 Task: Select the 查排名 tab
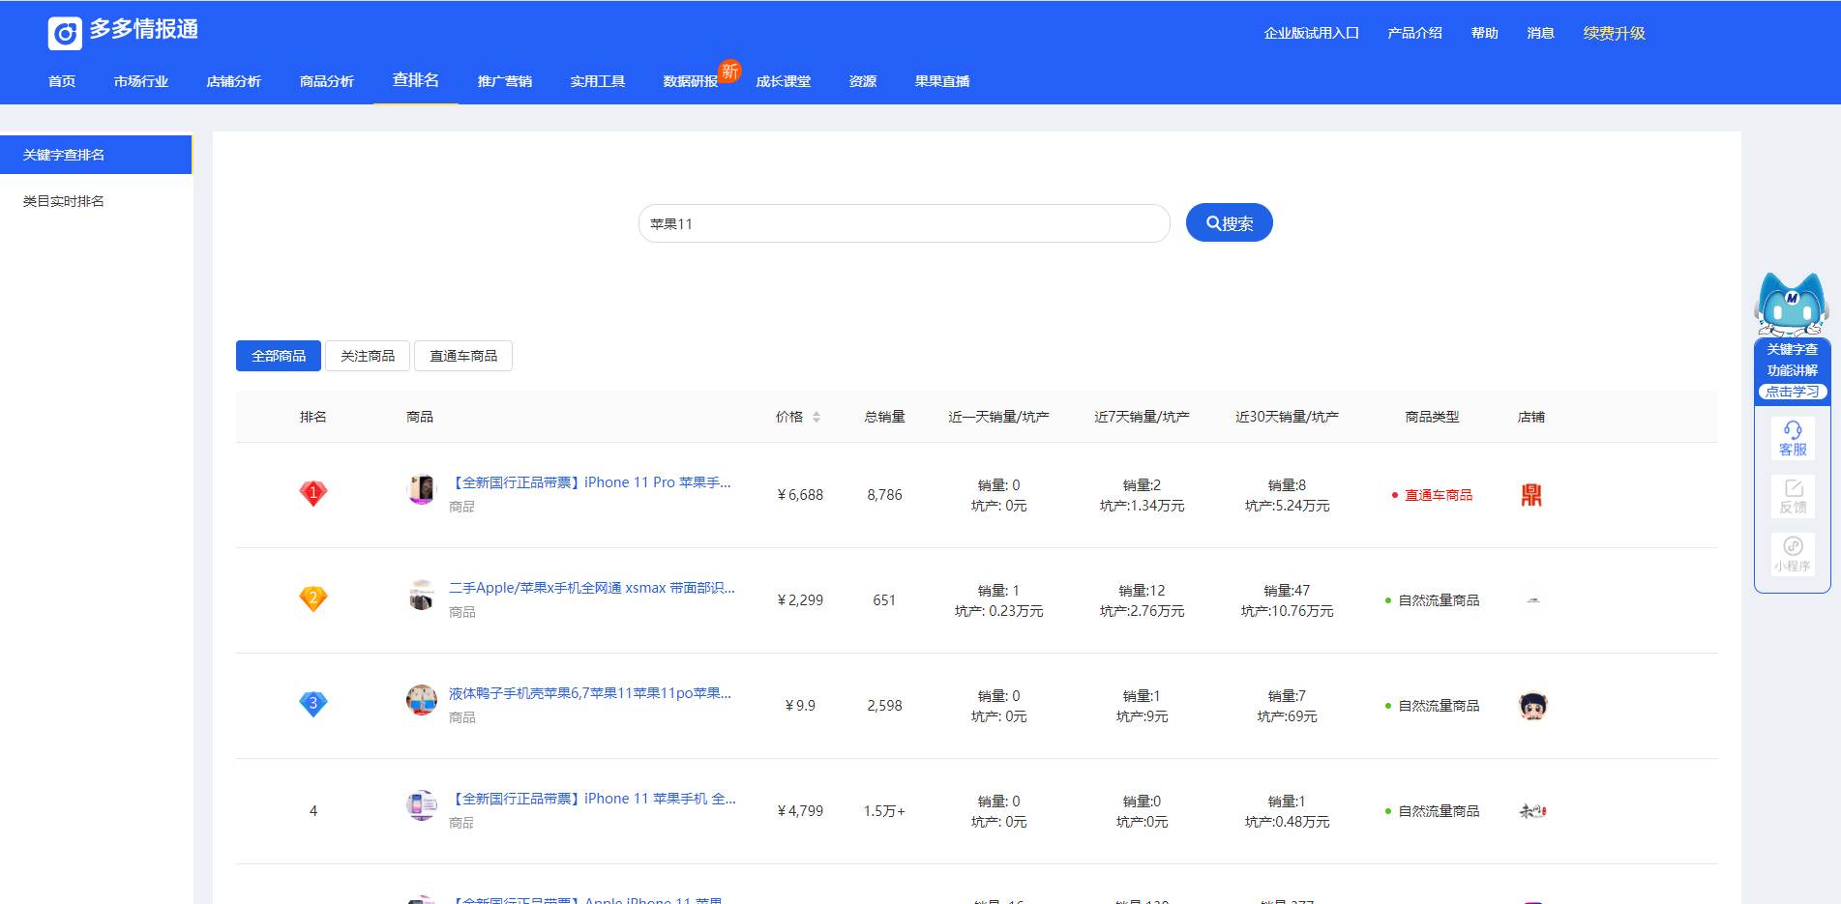click(416, 80)
